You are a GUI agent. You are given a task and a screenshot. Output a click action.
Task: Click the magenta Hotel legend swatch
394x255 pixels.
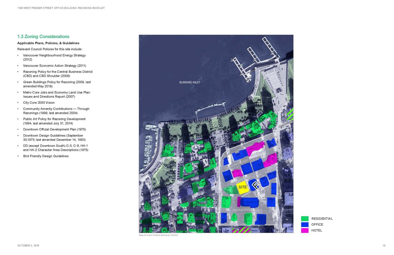click(305, 230)
